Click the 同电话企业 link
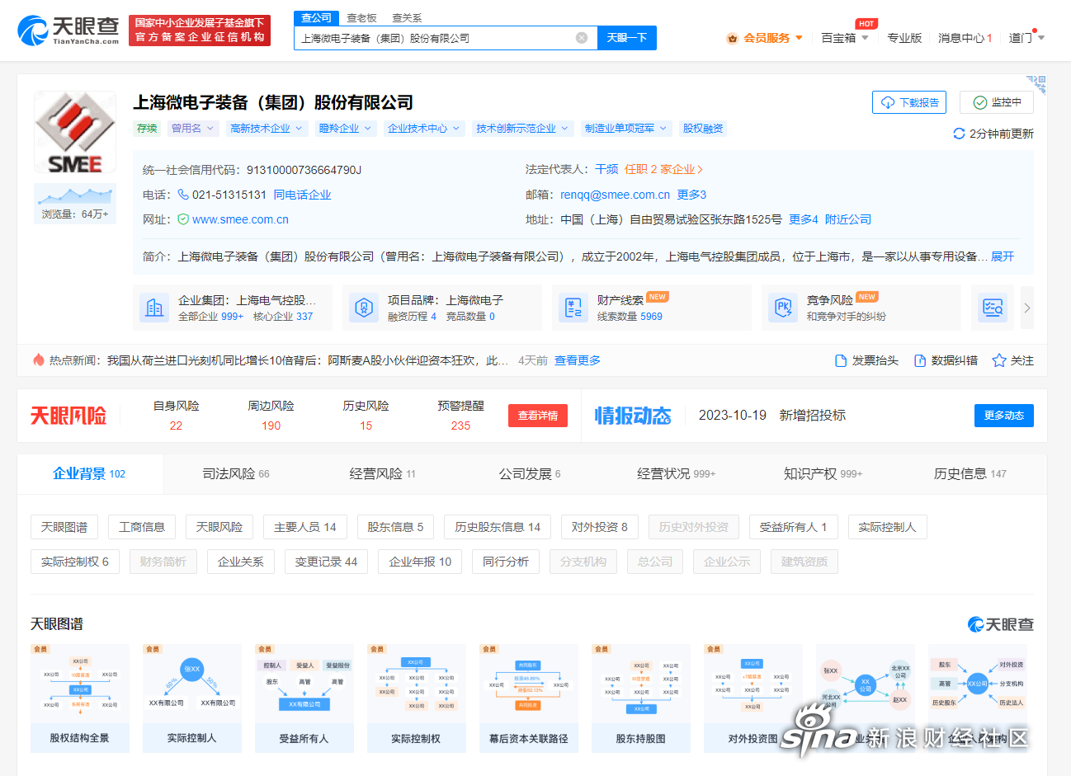 302,195
